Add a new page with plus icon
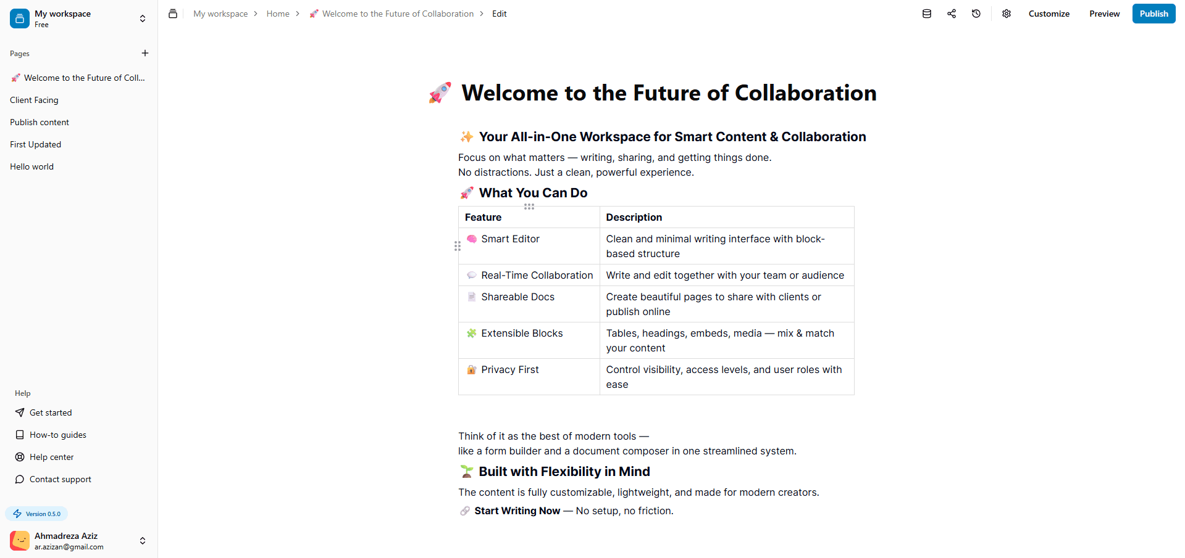 tap(145, 53)
